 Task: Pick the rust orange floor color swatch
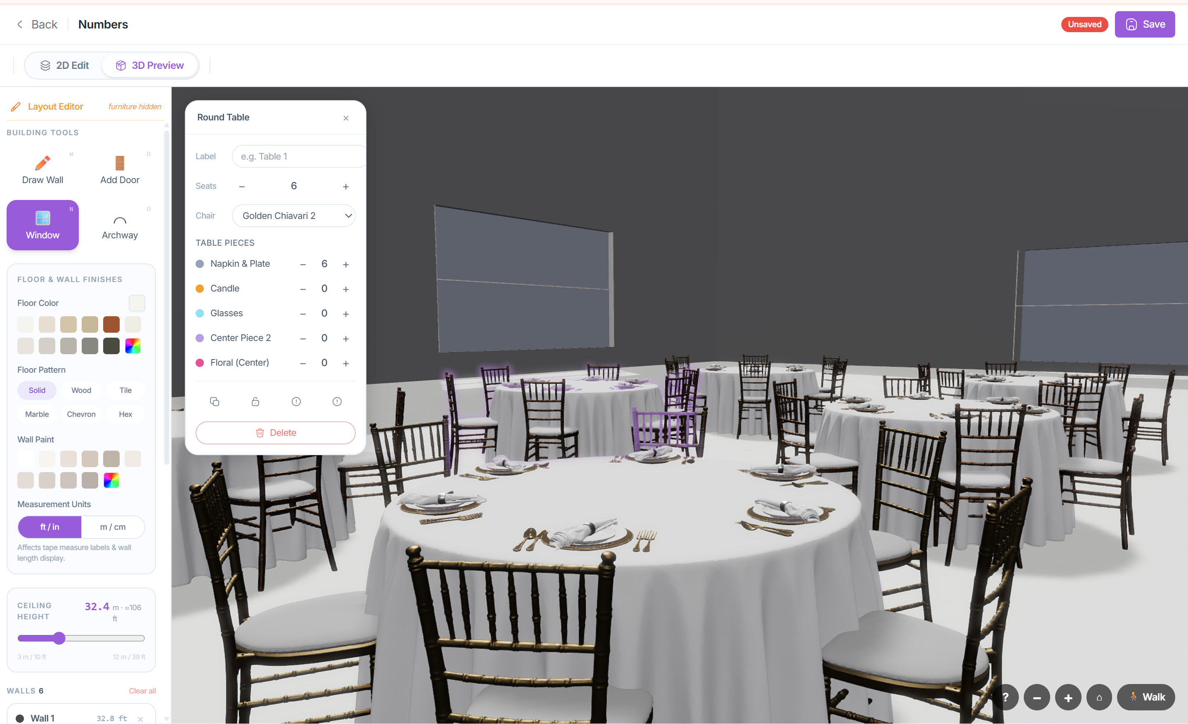pyautogui.click(x=111, y=324)
